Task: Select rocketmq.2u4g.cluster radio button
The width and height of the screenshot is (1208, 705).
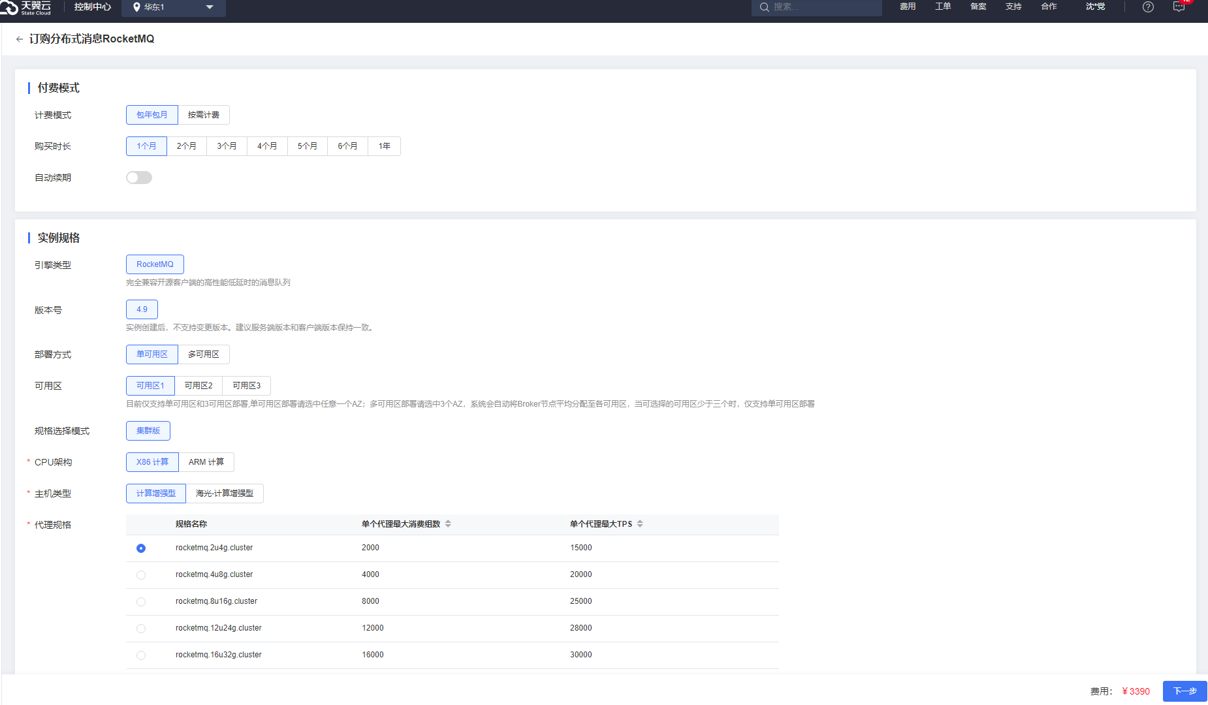Action: [x=141, y=548]
